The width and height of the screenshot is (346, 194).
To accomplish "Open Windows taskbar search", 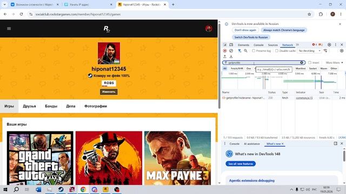I will [x=16, y=189].
